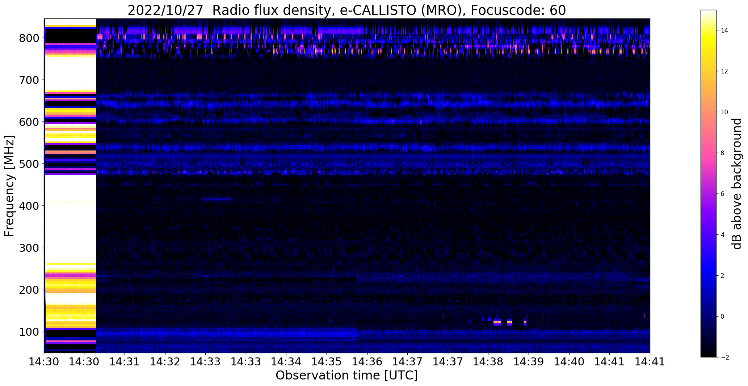748x386 pixels.
Task: Click the 14:36 time tick label
Action: [x=367, y=362]
